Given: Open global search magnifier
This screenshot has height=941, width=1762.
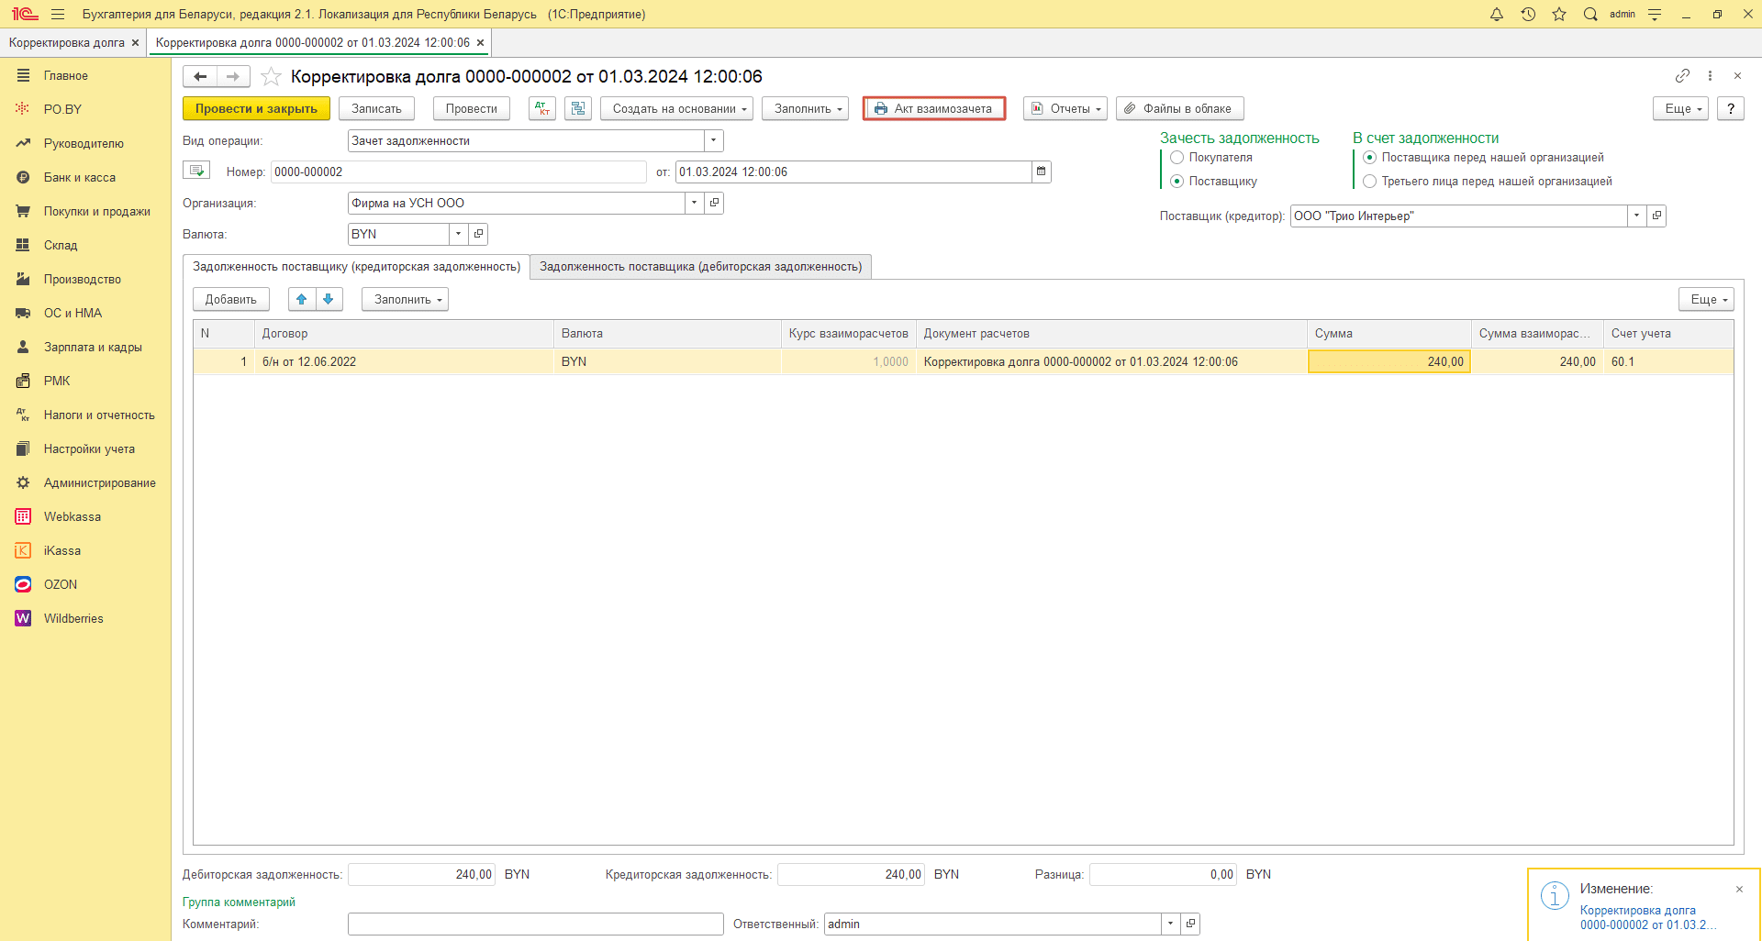Looking at the screenshot, I should click(1590, 14).
